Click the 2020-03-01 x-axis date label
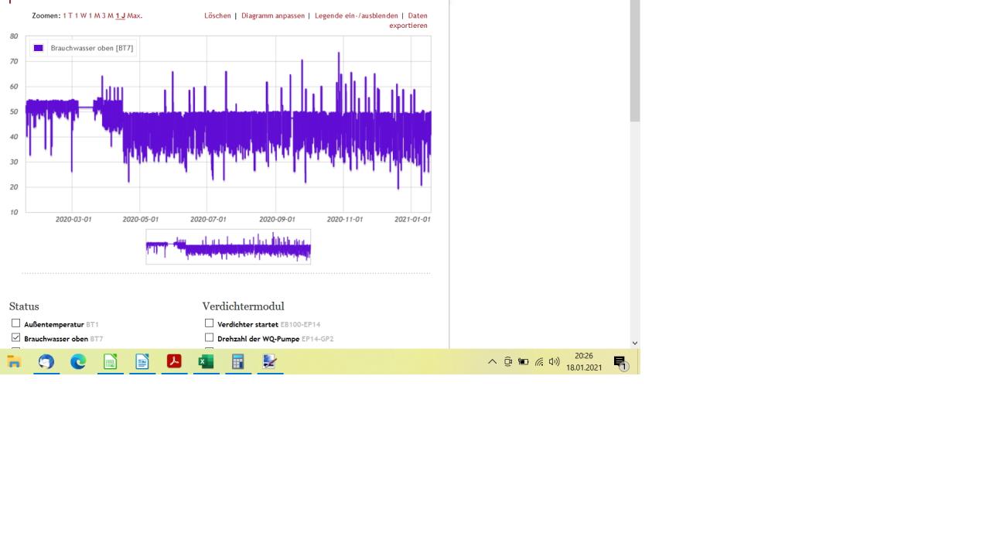Viewport: 990px width, 557px height. 73,220
